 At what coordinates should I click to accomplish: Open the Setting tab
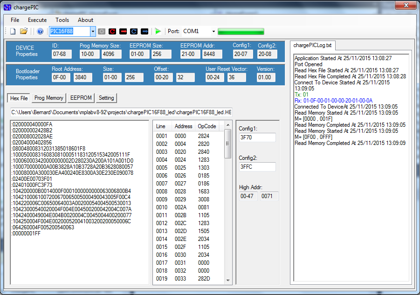point(106,98)
